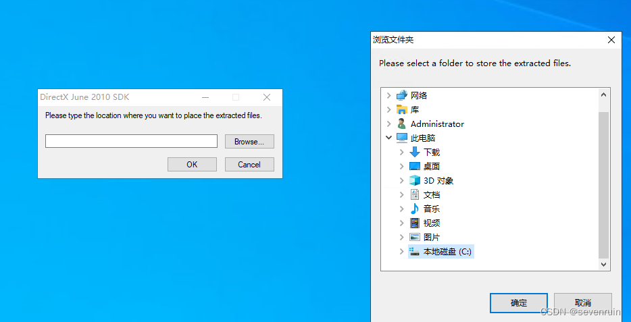This screenshot has width=631, height=322.
Task: Select the 桌面 text label
Action: 432,167
